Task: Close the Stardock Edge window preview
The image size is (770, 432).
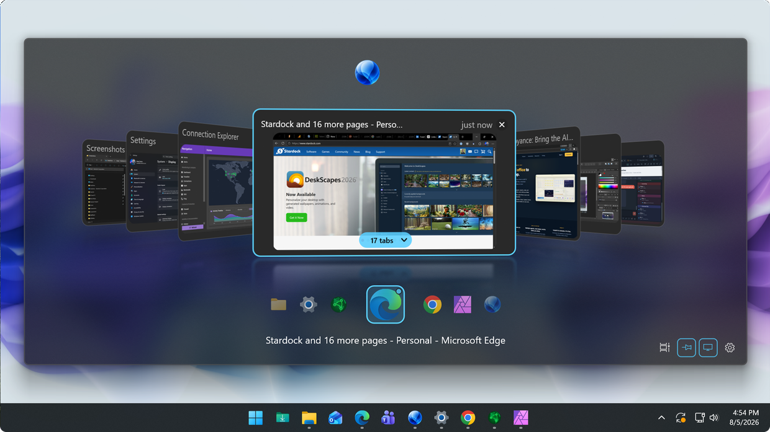Action: point(502,125)
